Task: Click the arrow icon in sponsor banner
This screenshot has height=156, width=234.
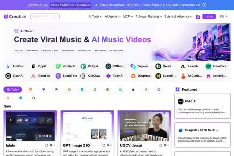Action: 204,5
